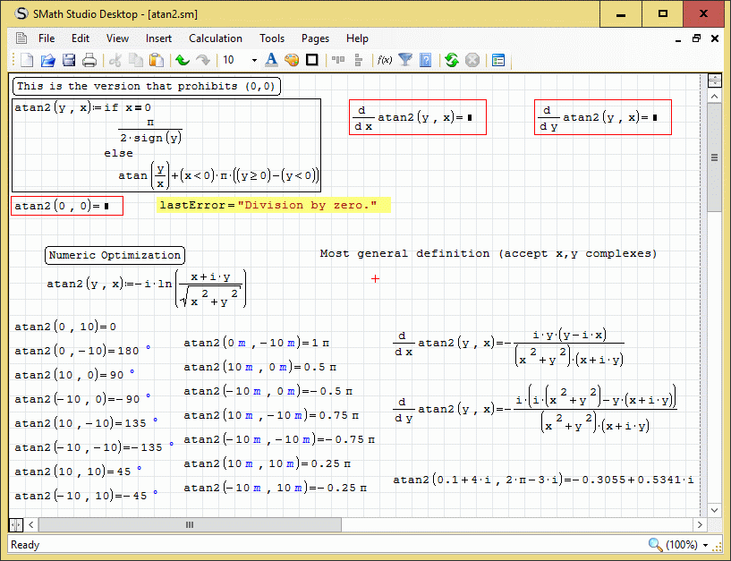Toggle the border around the selected region

pyautogui.click(x=311, y=60)
